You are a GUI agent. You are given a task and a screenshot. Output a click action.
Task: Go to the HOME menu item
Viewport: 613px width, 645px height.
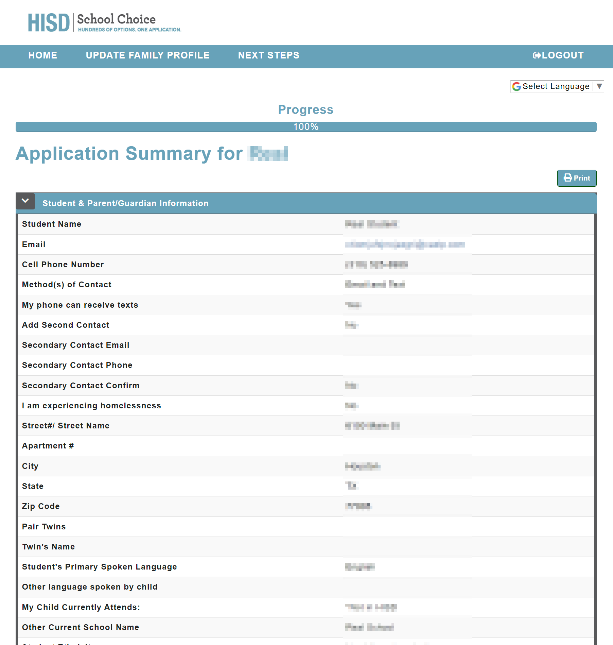click(x=43, y=55)
